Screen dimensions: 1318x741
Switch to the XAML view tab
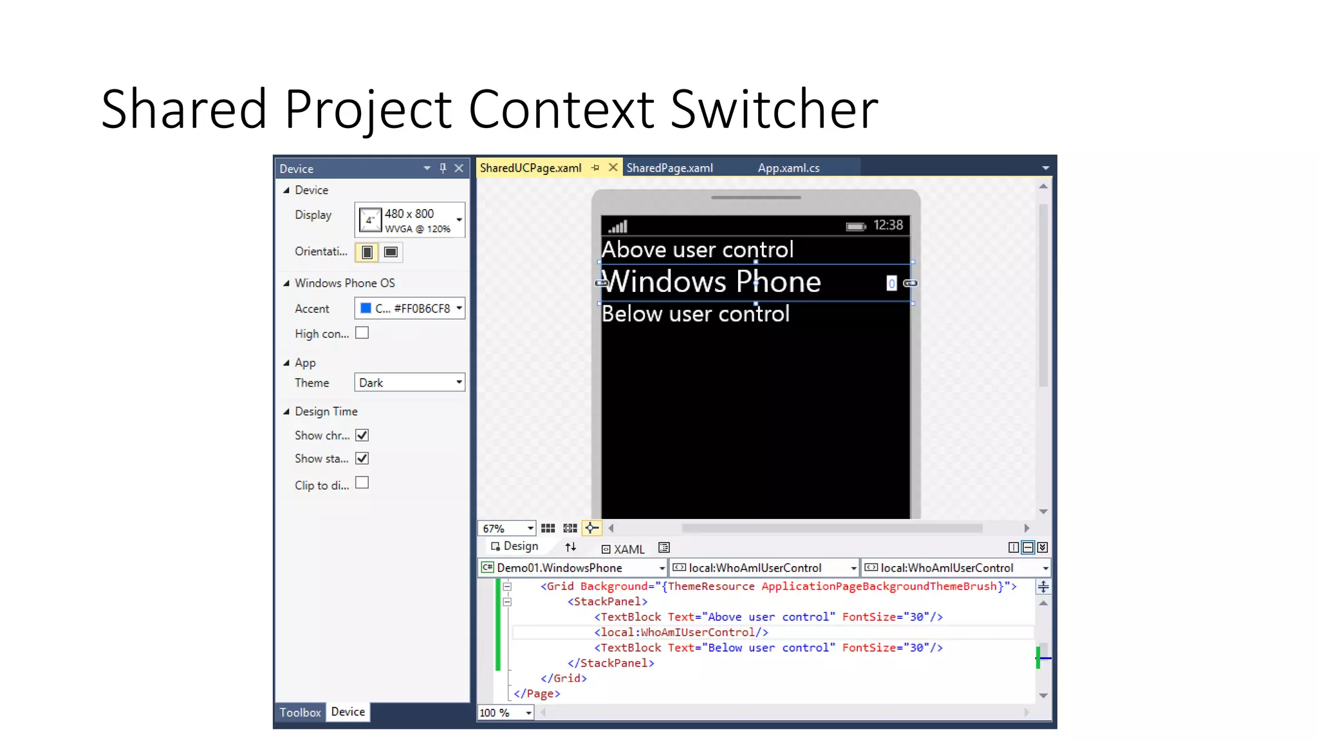pos(623,549)
